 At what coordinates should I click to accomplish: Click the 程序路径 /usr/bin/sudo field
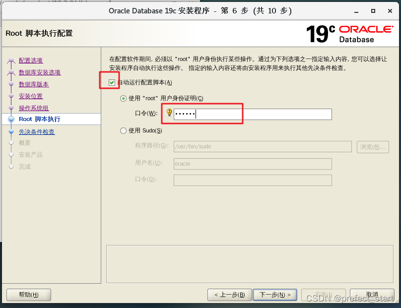coord(263,146)
